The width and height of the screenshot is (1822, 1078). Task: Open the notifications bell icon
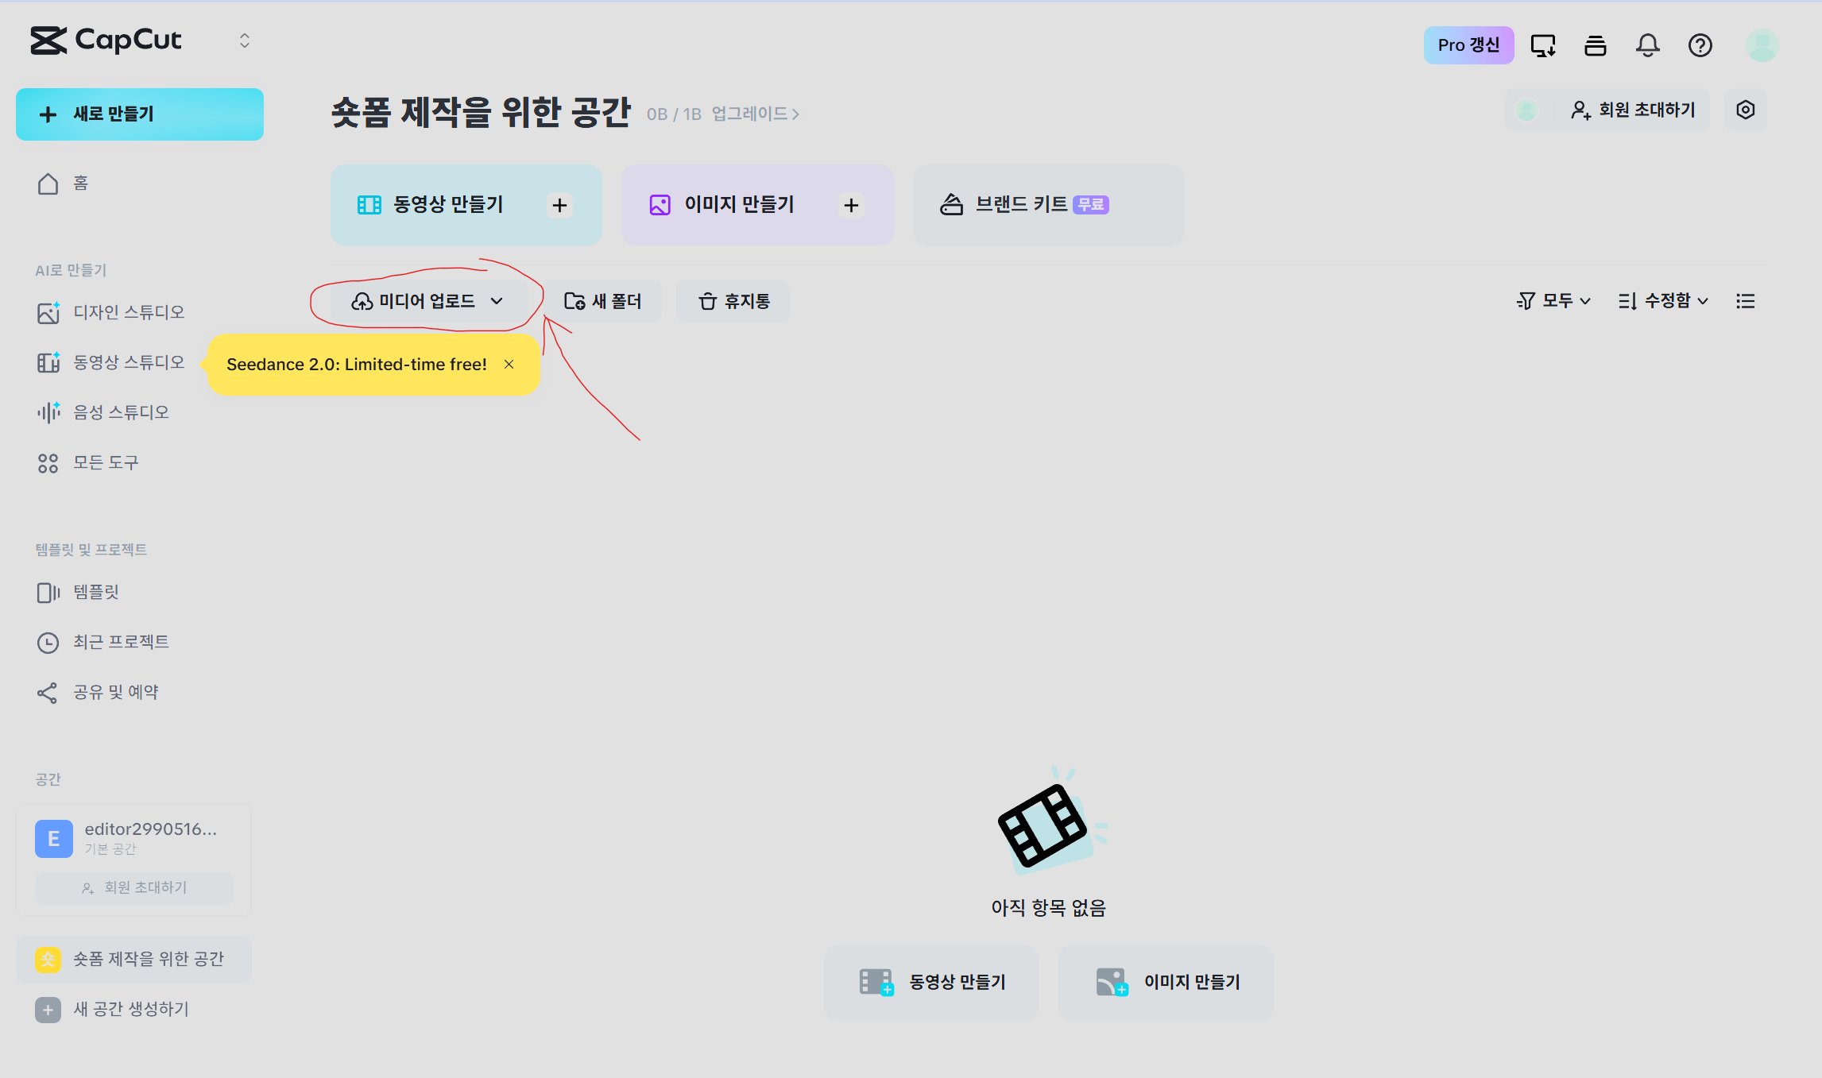[1647, 45]
